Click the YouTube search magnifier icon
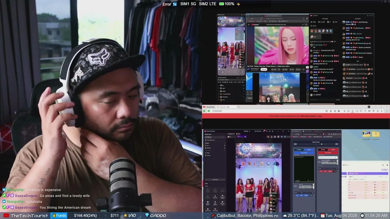This screenshot has width=390, height=219. pyautogui.click(x=306, y=25)
